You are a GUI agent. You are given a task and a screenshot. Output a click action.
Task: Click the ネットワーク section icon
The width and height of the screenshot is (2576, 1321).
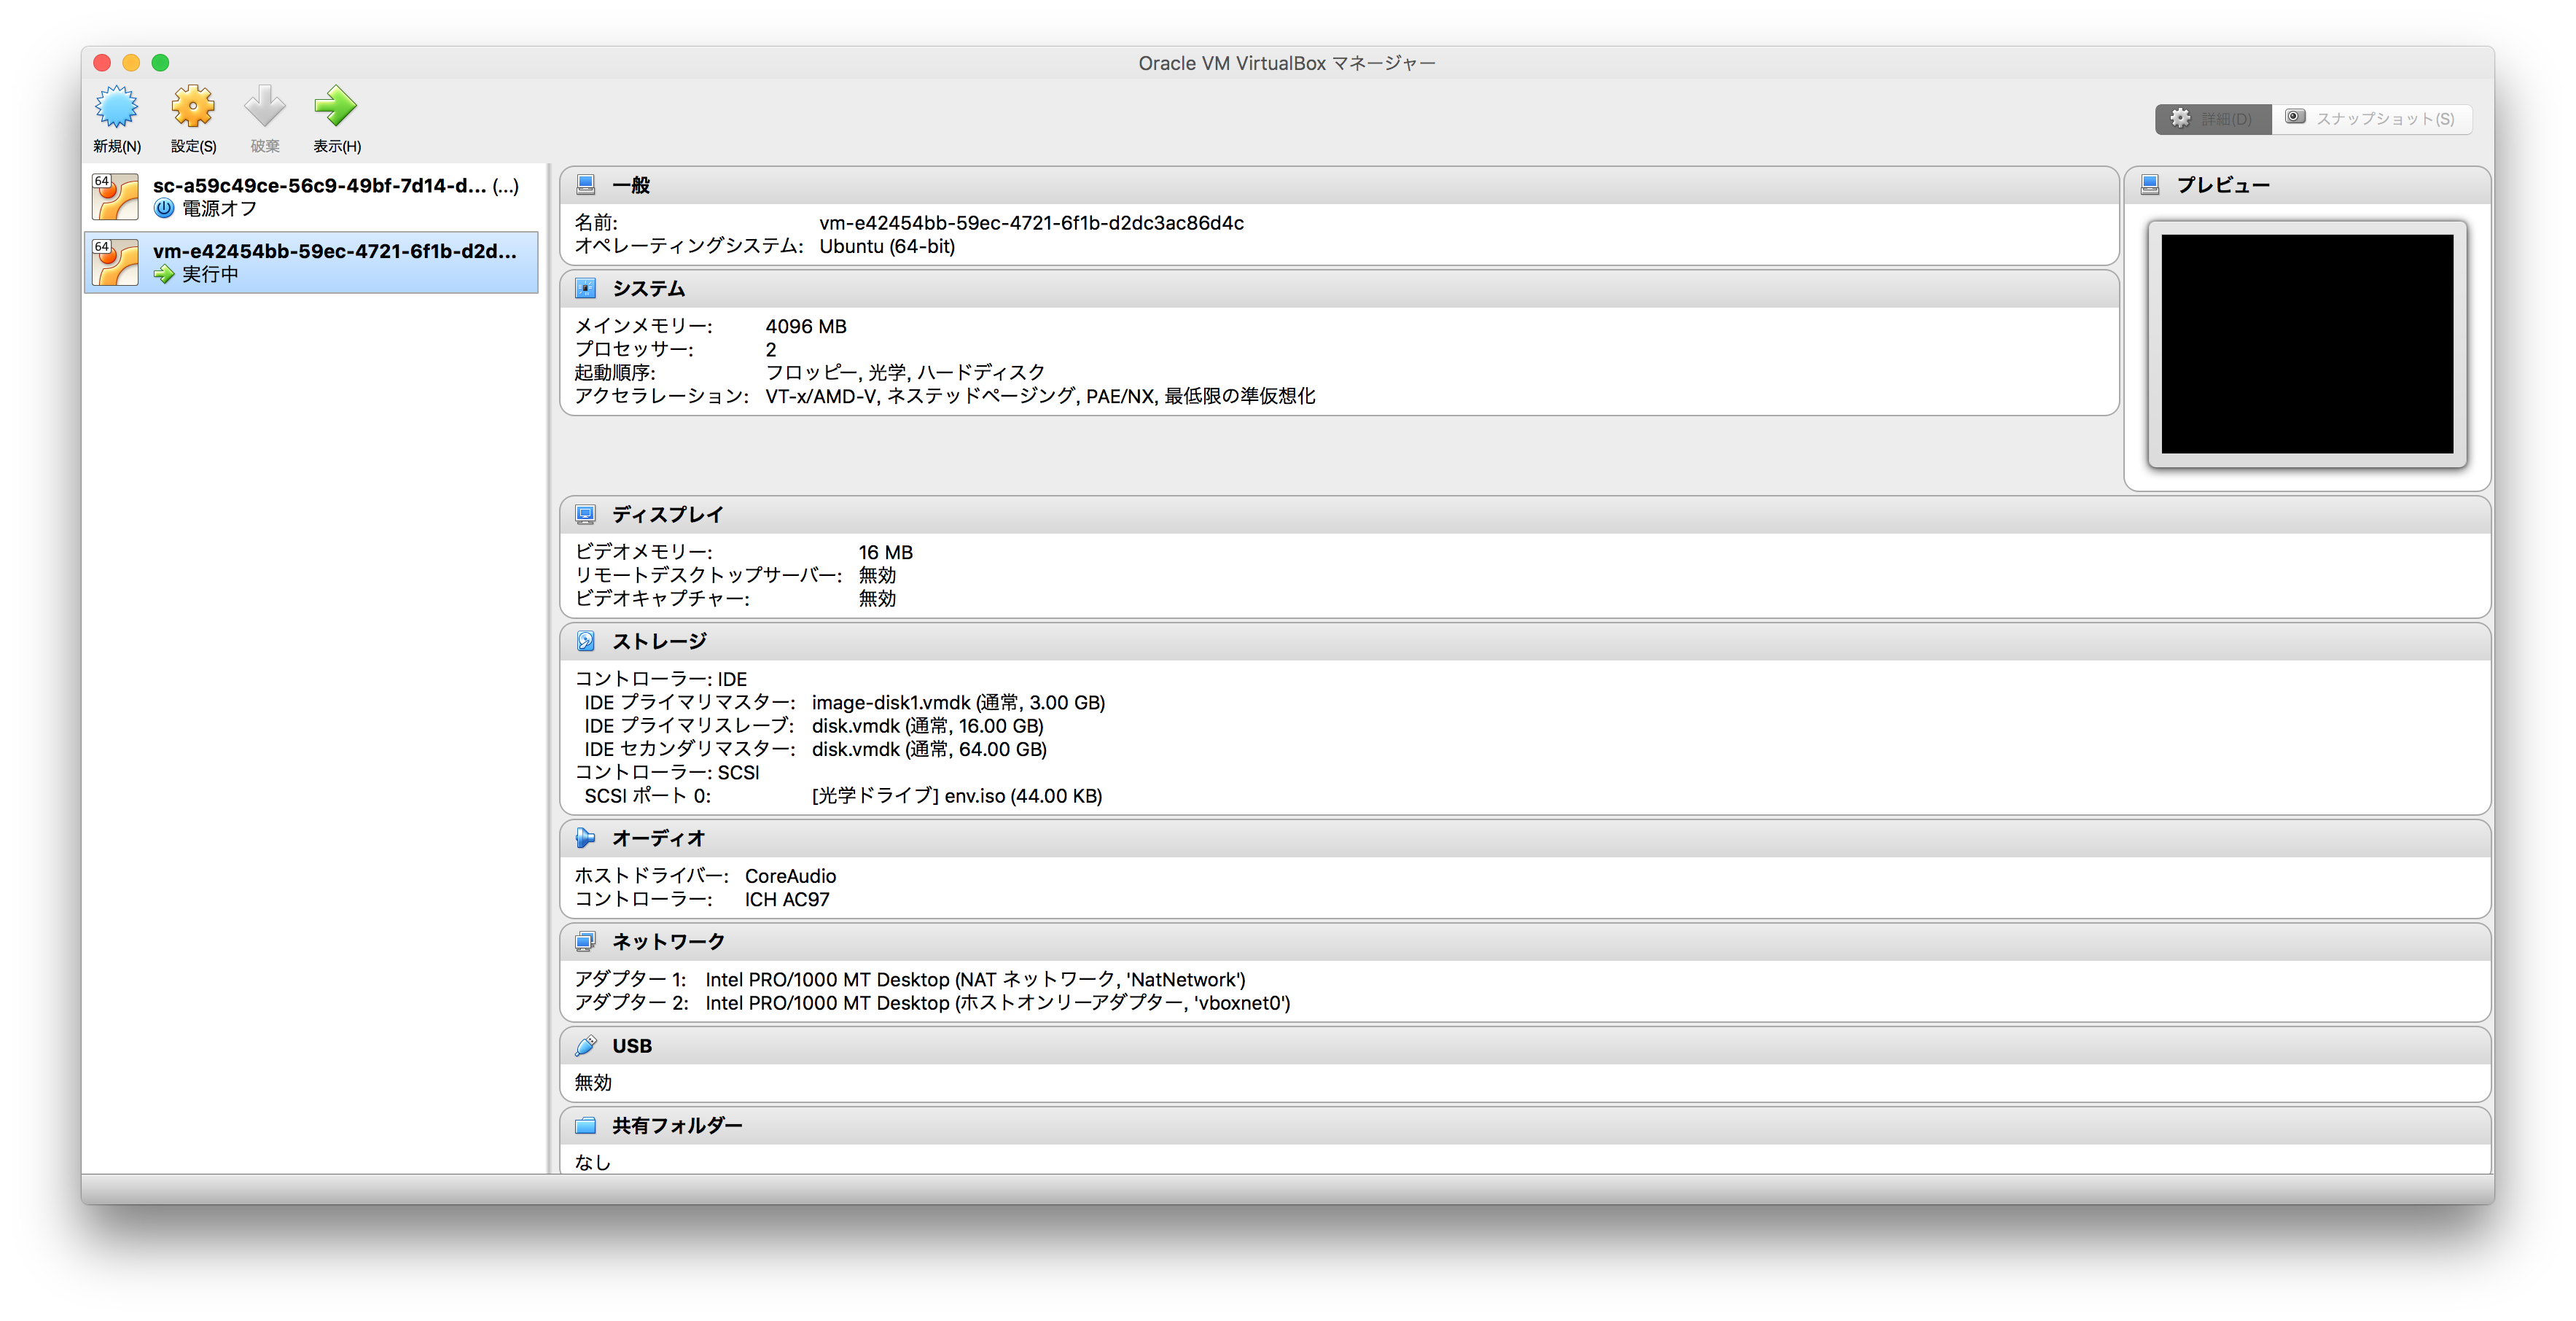pos(586,942)
